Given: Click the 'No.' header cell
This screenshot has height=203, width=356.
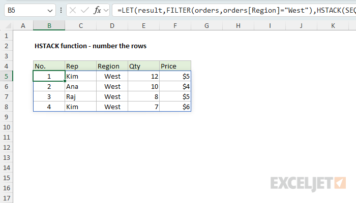Looking at the screenshot, I should click(49, 66).
